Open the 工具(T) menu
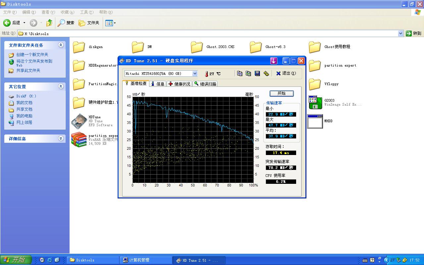This screenshot has width=424, height=265. (86, 12)
